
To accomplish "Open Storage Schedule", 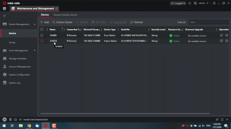I will click(17, 59).
